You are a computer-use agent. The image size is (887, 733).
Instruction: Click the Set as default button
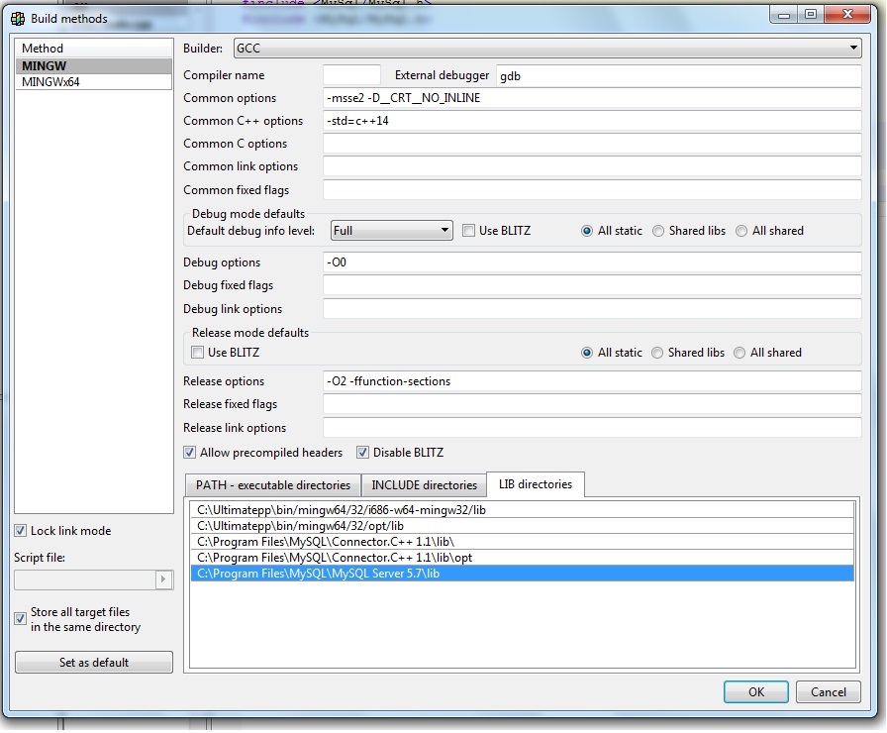click(94, 663)
